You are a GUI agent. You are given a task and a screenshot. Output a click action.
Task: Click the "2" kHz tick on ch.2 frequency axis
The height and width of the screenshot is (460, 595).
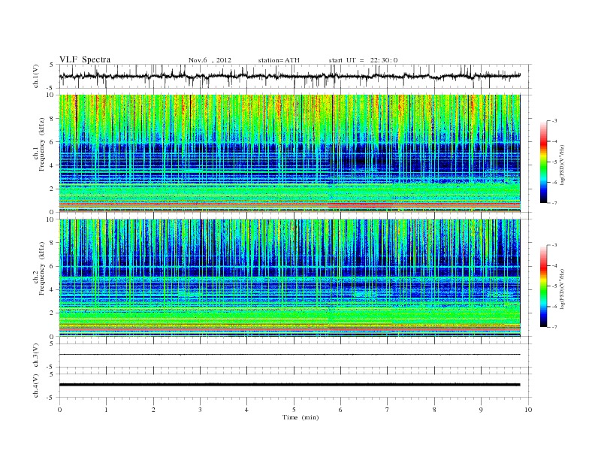[52, 313]
